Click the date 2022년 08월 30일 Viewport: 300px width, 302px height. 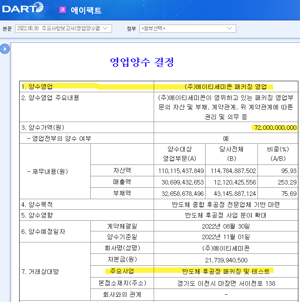click(x=226, y=226)
